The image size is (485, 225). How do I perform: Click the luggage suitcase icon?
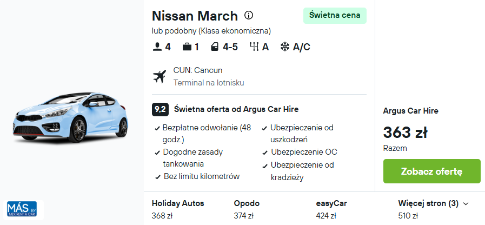coord(187,47)
